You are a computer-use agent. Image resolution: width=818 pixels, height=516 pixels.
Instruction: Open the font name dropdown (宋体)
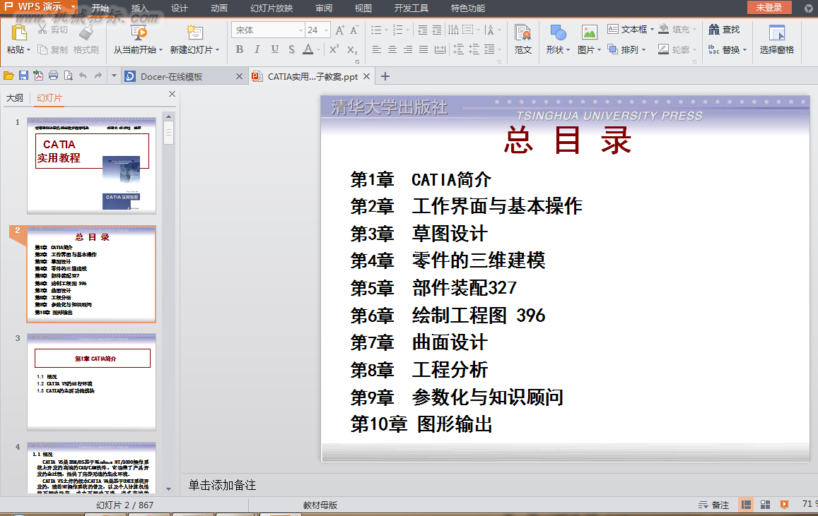pos(301,30)
